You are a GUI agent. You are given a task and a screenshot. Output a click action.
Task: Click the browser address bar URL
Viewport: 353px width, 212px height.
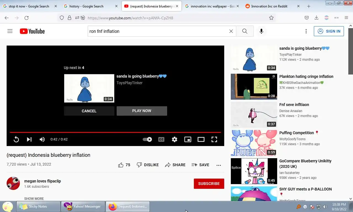pyautogui.click(x=130, y=18)
